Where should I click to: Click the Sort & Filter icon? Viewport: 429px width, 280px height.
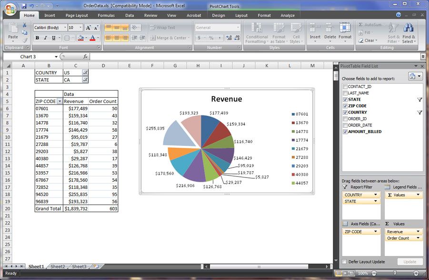(x=393, y=28)
